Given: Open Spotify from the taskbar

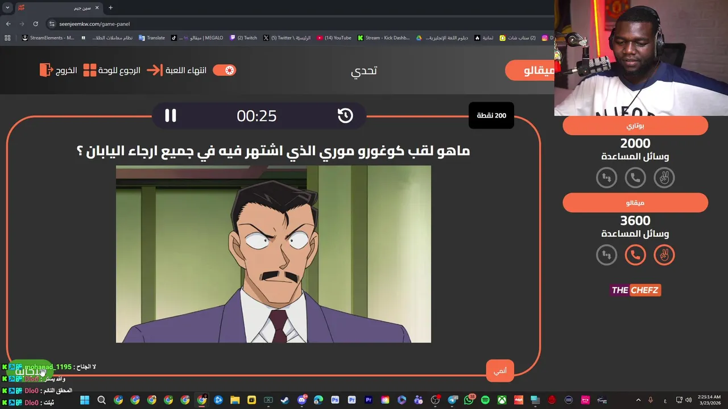Looking at the screenshot, I should [x=485, y=400].
